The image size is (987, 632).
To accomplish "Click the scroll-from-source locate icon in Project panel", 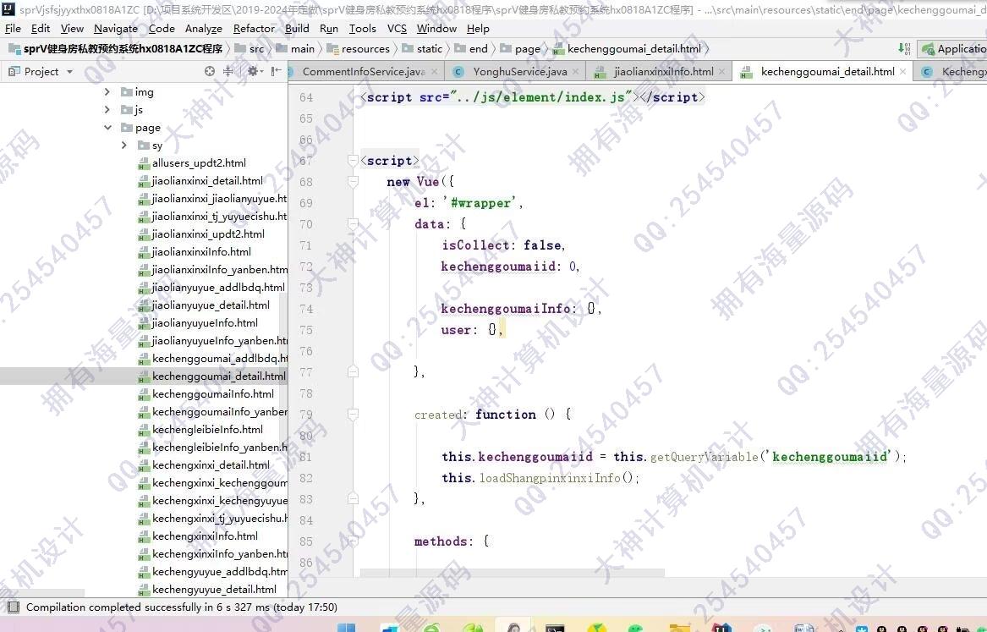I will coord(210,71).
